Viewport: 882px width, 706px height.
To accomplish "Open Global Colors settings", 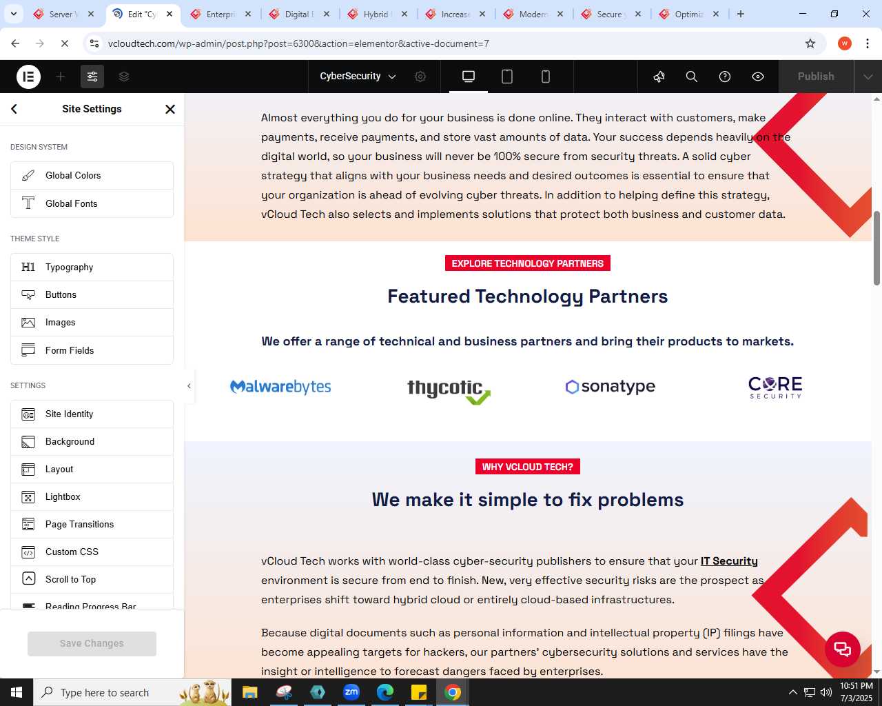I will click(92, 176).
